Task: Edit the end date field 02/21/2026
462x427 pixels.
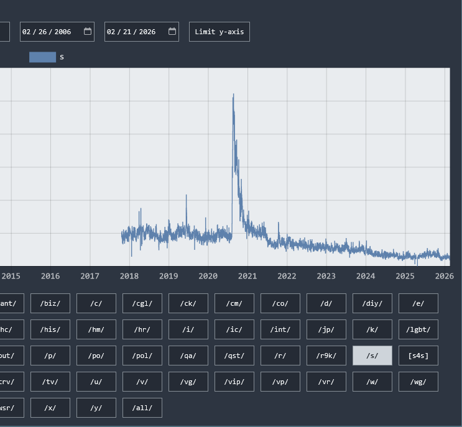Action: (142, 32)
